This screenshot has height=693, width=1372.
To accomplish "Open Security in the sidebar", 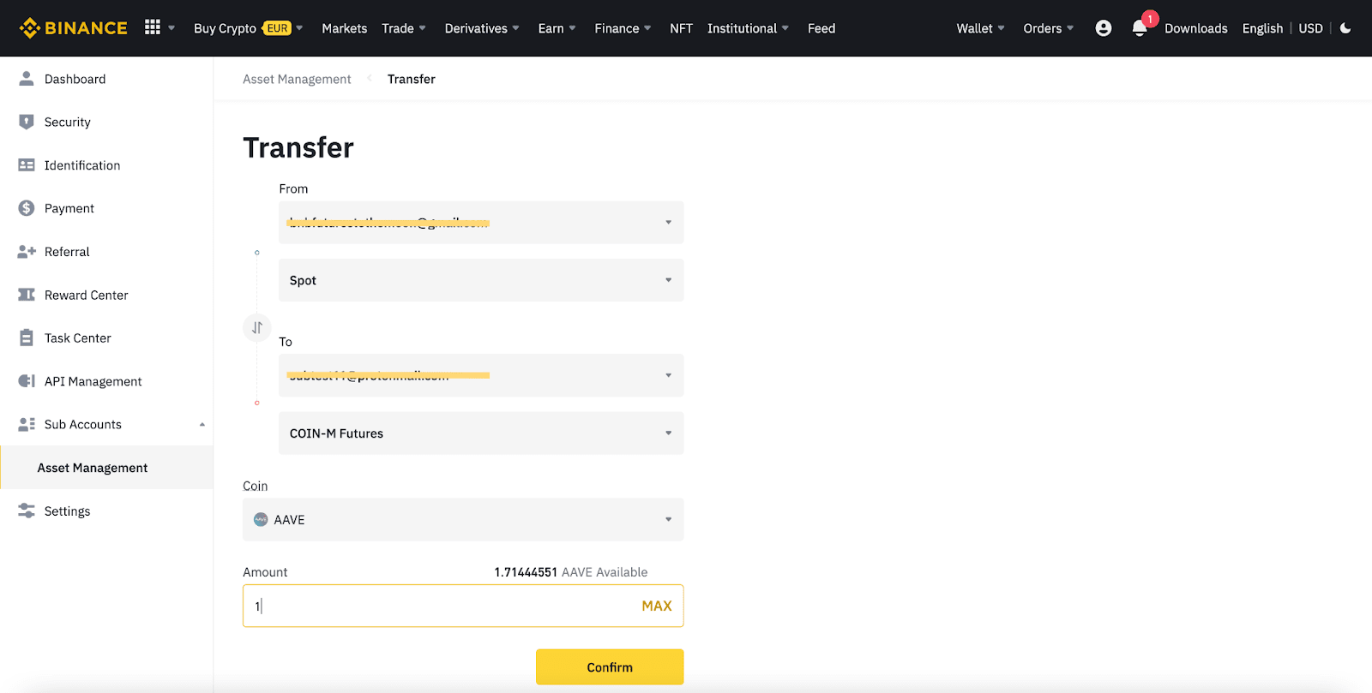I will (x=67, y=122).
